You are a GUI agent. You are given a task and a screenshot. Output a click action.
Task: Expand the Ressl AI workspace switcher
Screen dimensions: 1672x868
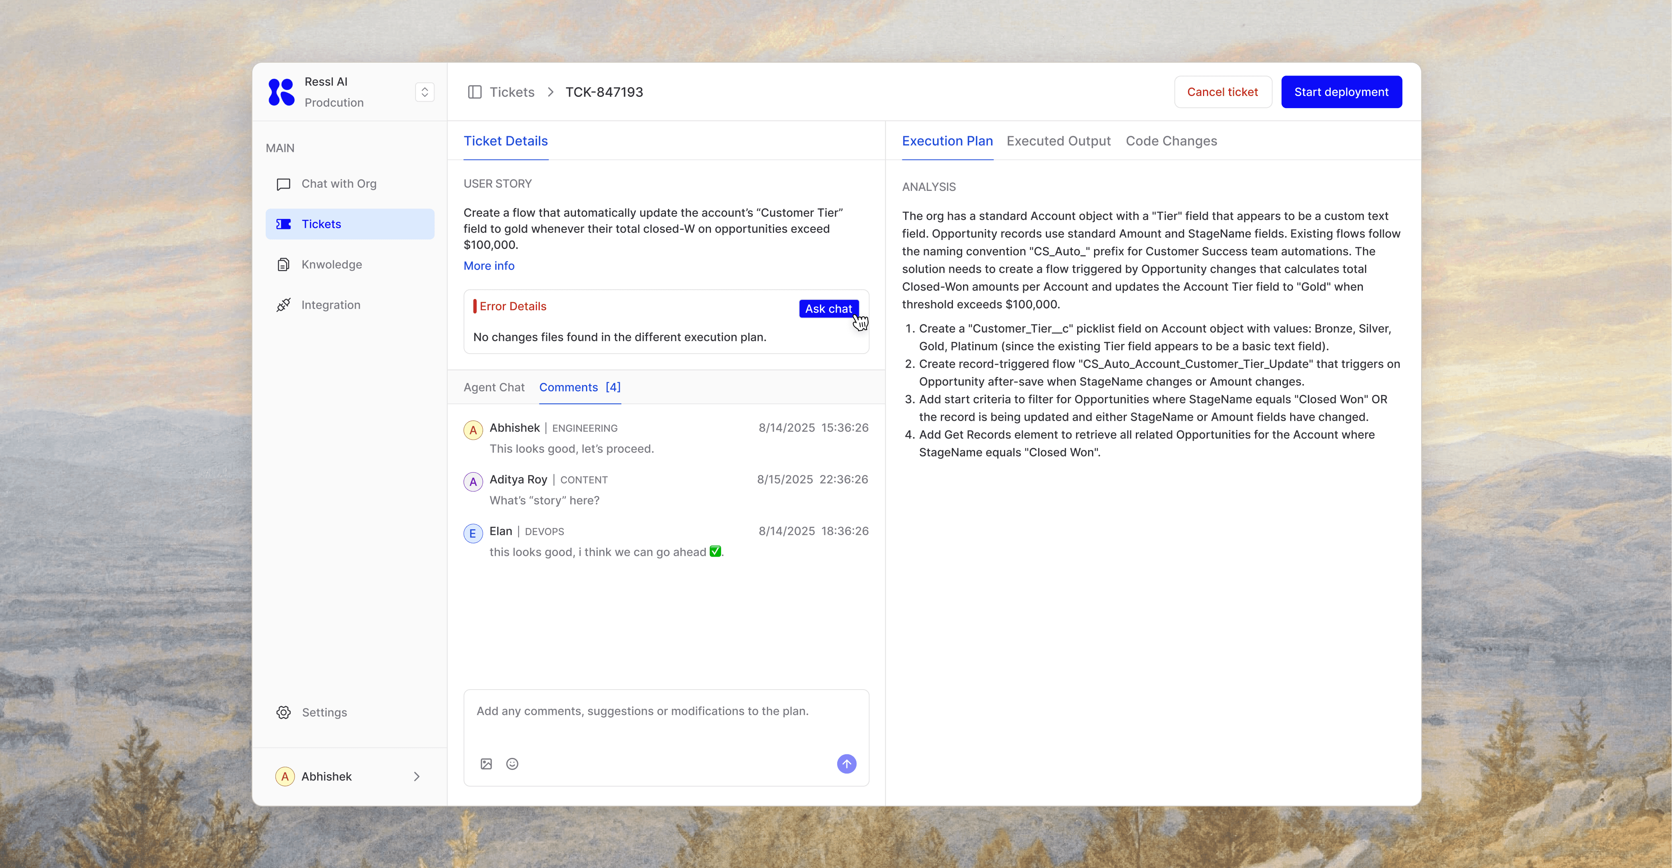[x=424, y=92]
